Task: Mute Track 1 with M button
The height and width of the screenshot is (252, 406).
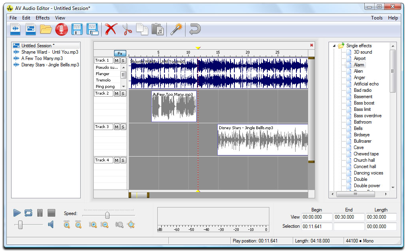Action: click(117, 60)
